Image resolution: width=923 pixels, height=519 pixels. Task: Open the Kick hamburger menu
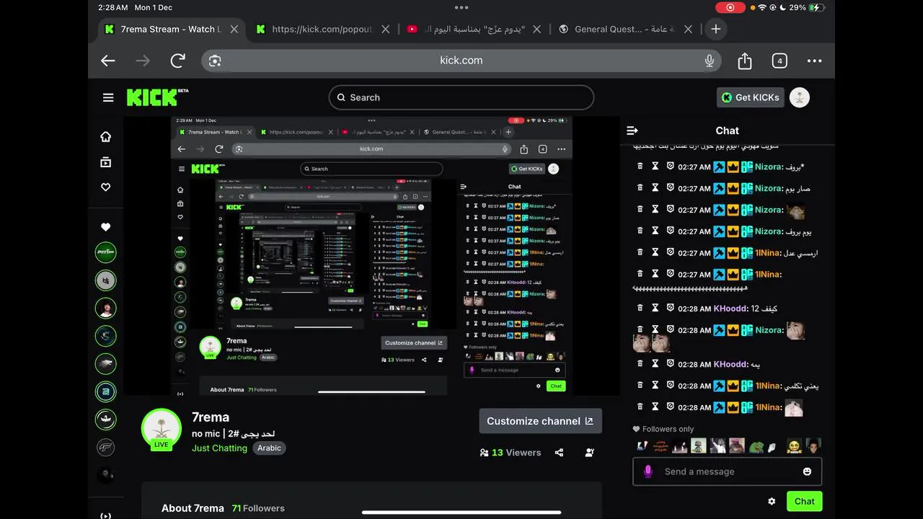pos(108,97)
